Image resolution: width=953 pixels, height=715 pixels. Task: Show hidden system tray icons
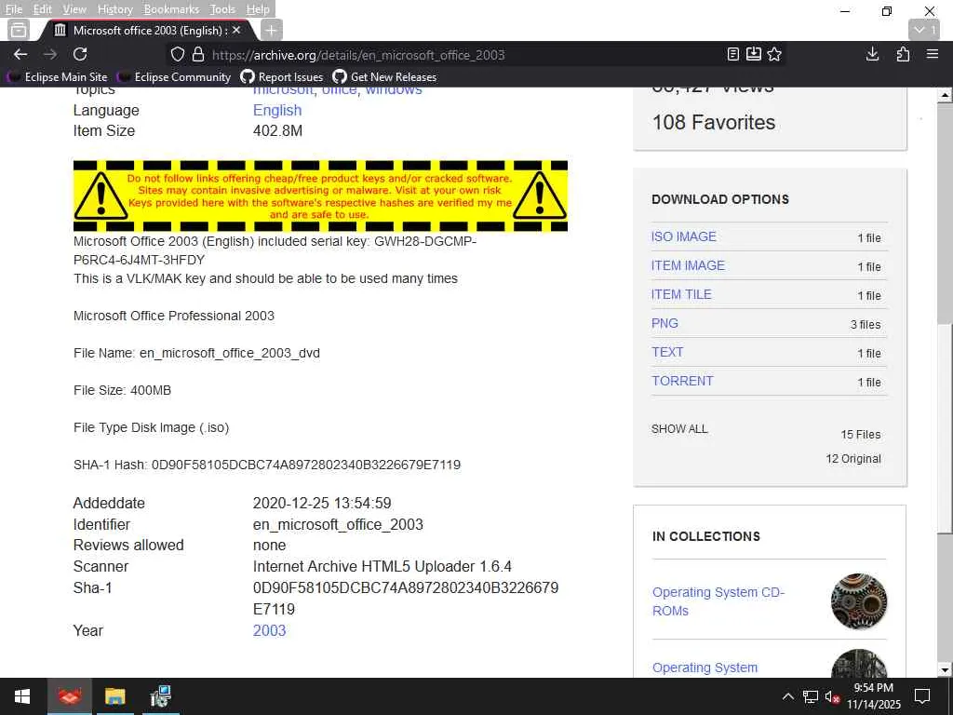787,696
